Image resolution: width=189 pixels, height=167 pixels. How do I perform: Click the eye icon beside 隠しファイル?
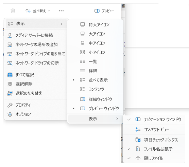(138, 158)
